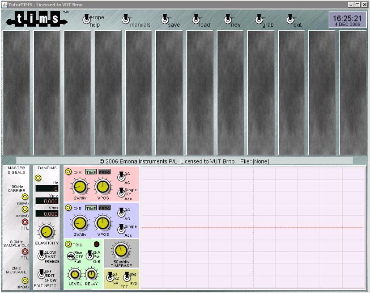Screen dimensions: 370x293
Task: Toggle the Rise/OFF/Fall trigger switch
Action: pyautogui.click(x=71, y=256)
